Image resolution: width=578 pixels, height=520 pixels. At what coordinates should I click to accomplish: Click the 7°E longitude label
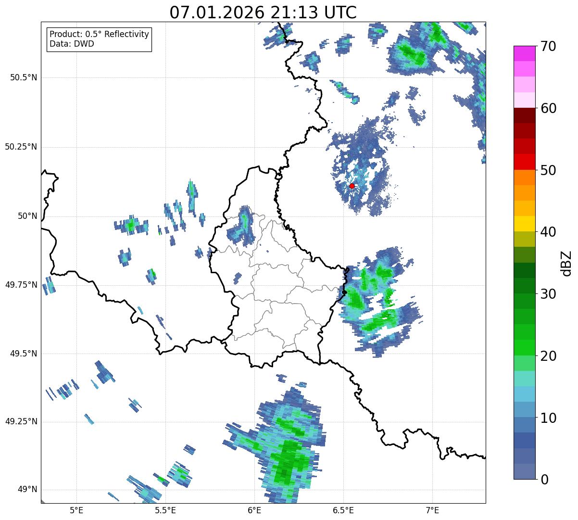tap(432, 510)
